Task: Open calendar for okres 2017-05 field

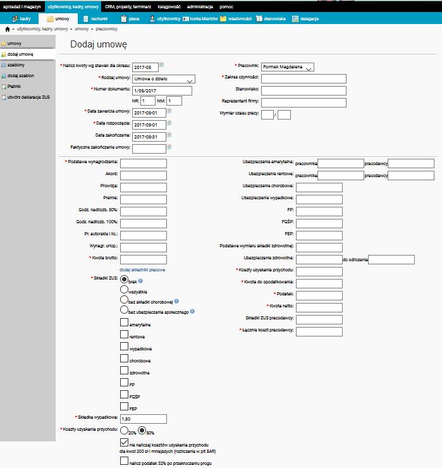Action: click(161, 65)
